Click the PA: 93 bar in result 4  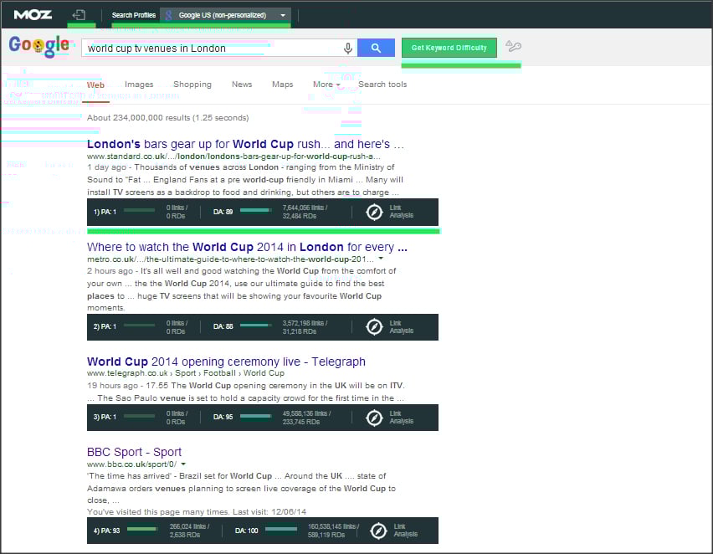tap(142, 529)
